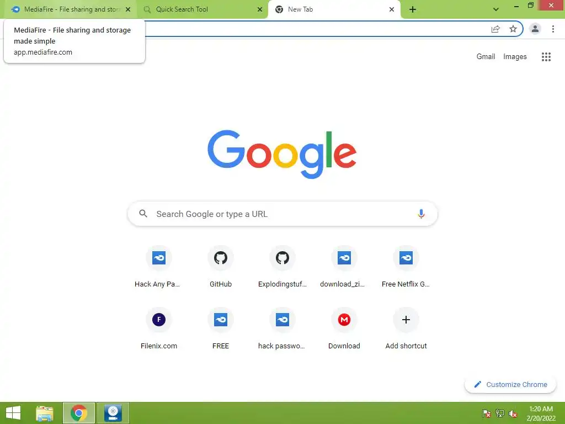Focus the Search Google or type a URL box
The height and width of the screenshot is (424, 565).
pos(282,214)
